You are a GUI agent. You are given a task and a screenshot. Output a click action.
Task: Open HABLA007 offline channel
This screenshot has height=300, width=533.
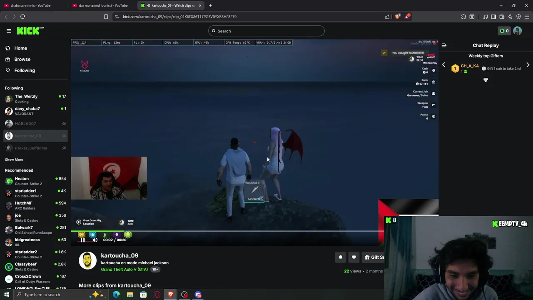[x=35, y=124]
